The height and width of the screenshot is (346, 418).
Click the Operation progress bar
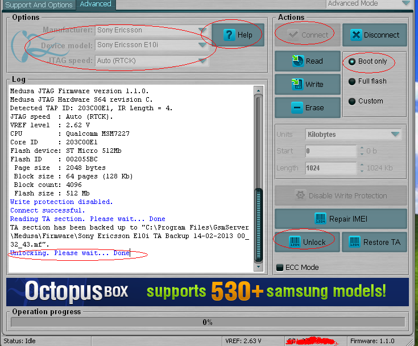pyautogui.click(x=208, y=322)
